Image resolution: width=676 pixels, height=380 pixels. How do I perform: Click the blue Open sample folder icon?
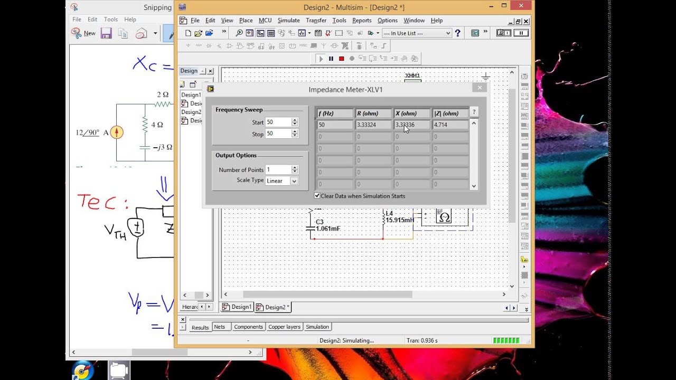(209, 33)
